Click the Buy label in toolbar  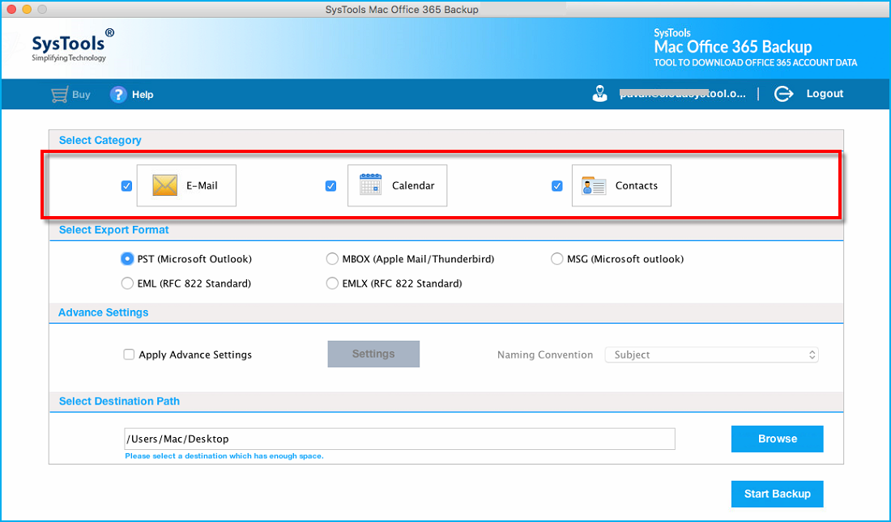click(81, 95)
